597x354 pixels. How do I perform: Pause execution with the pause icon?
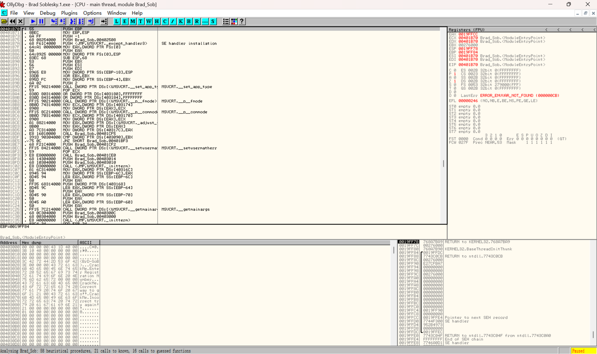tap(41, 21)
